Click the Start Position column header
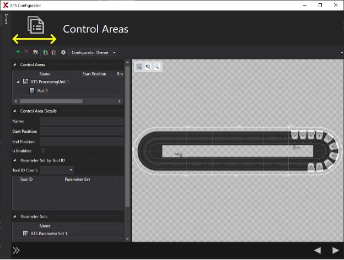The height and width of the screenshot is (260, 344). (94, 74)
